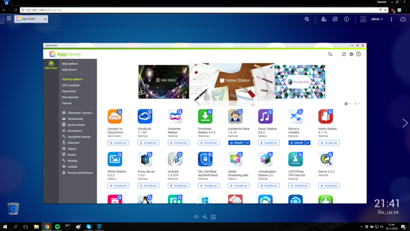Click the Proxy Server app icon

[x=145, y=159]
